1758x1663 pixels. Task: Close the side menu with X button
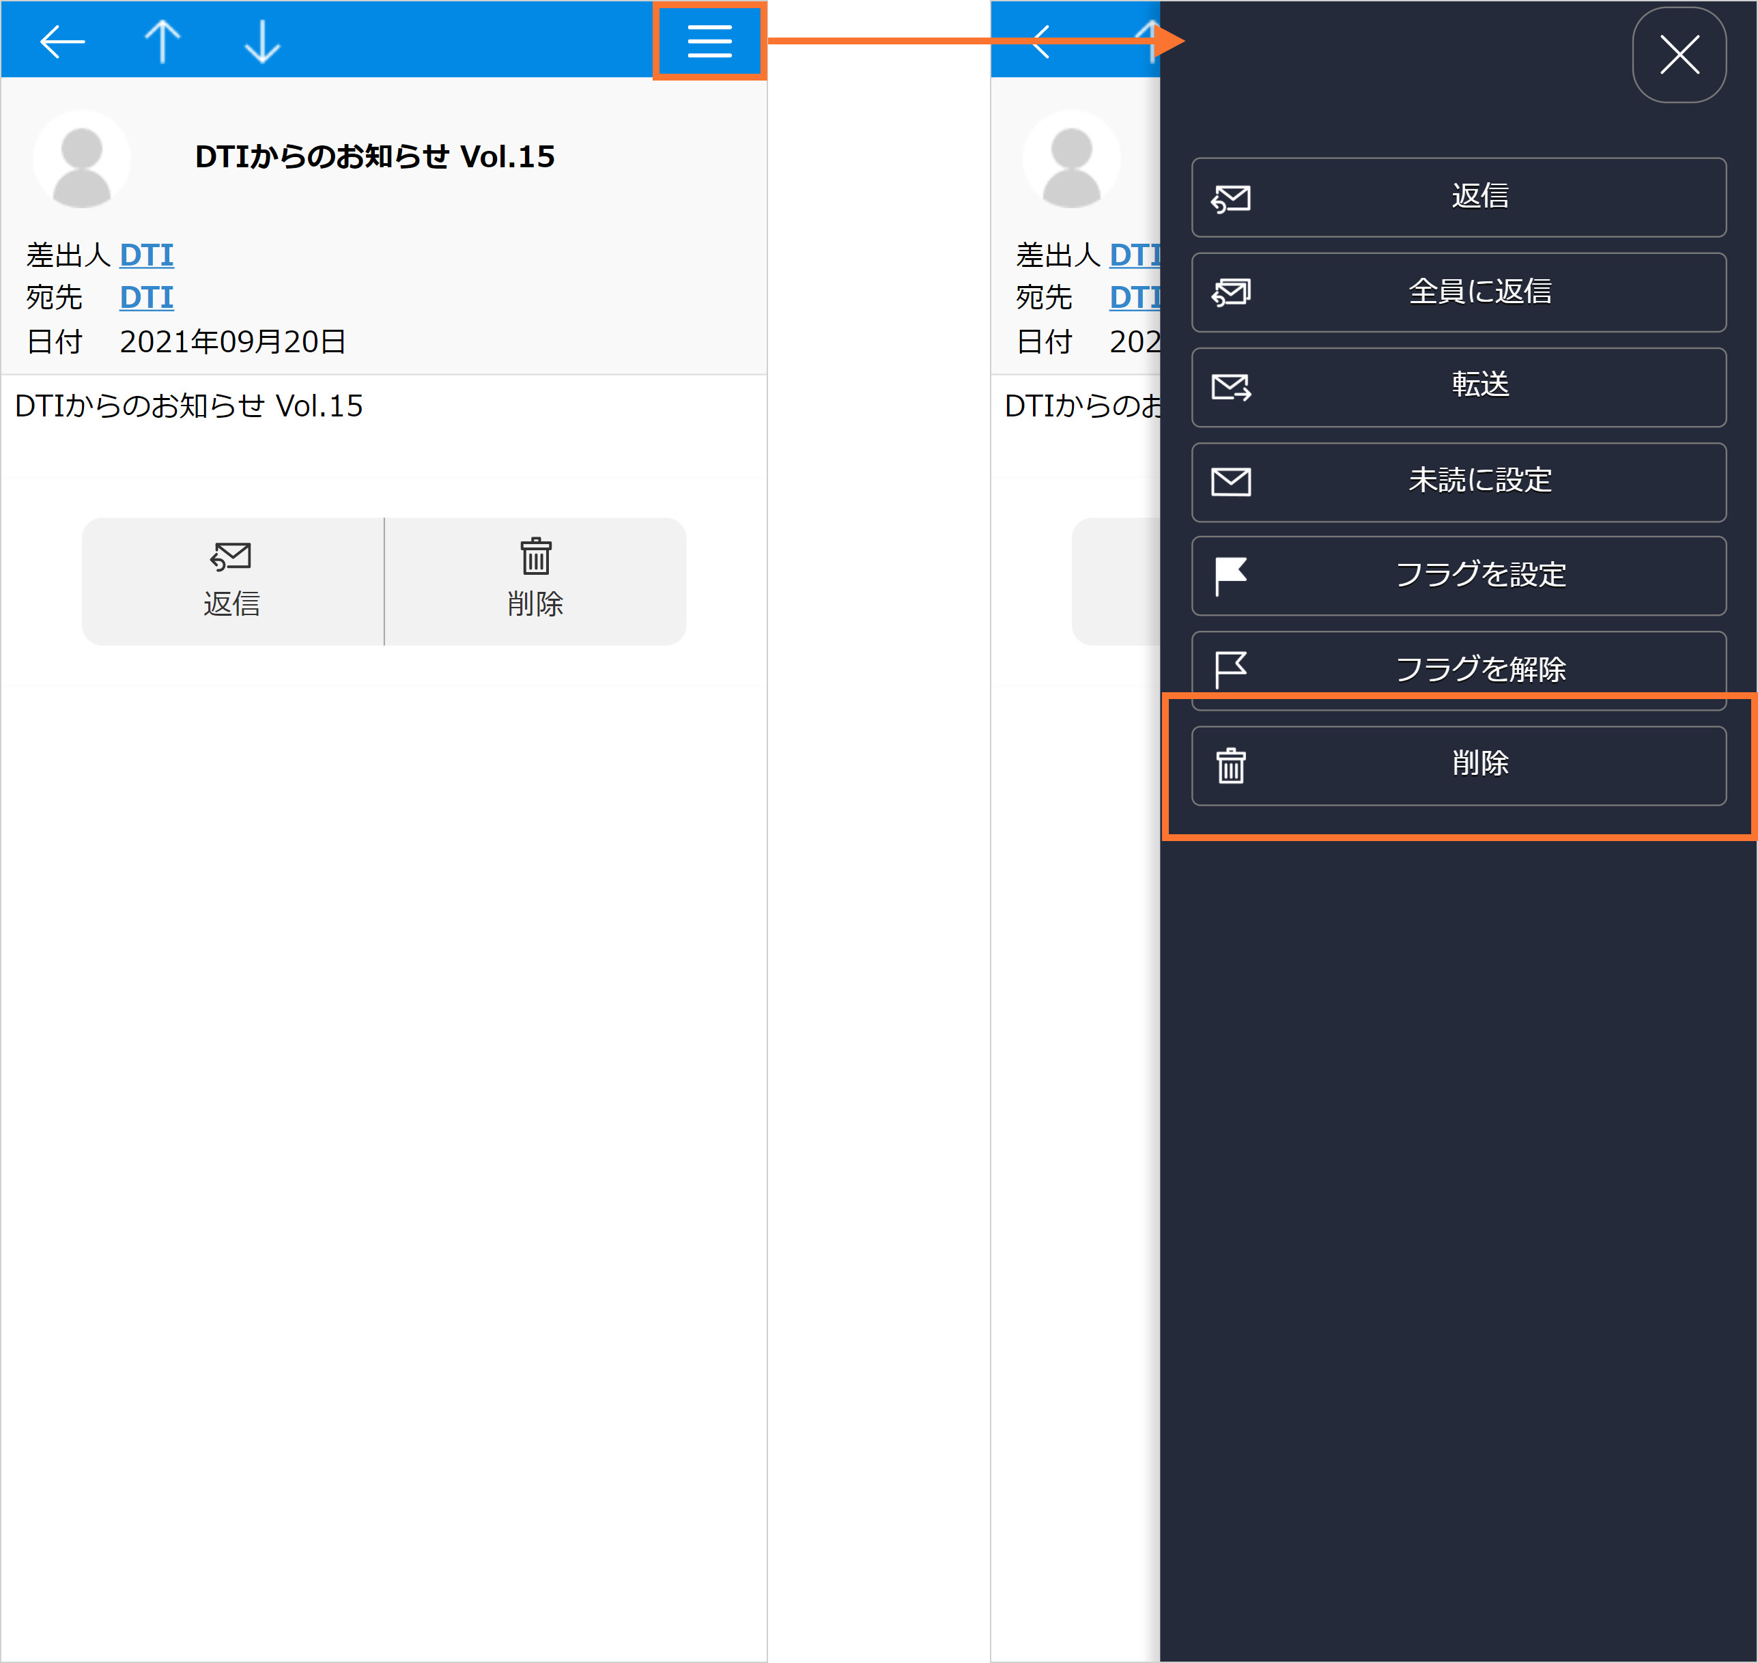(x=1679, y=55)
